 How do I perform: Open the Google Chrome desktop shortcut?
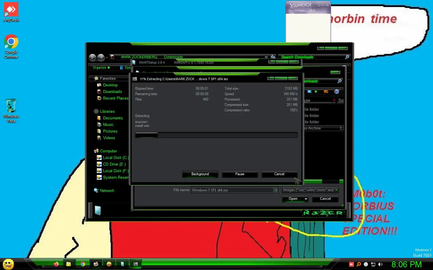(x=11, y=46)
